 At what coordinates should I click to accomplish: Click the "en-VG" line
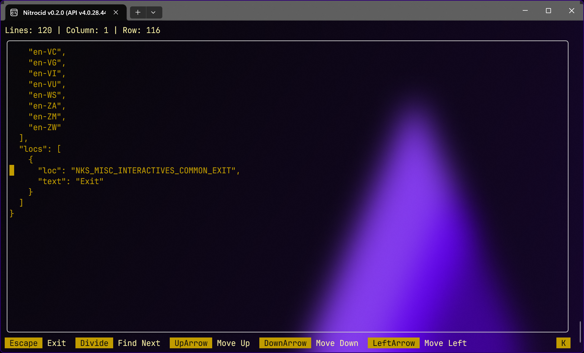[x=47, y=63]
